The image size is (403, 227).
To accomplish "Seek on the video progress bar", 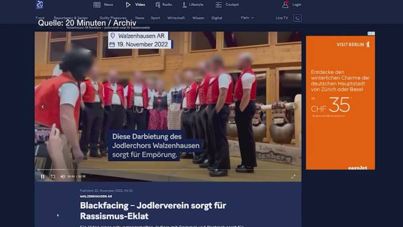I will click(x=168, y=170).
